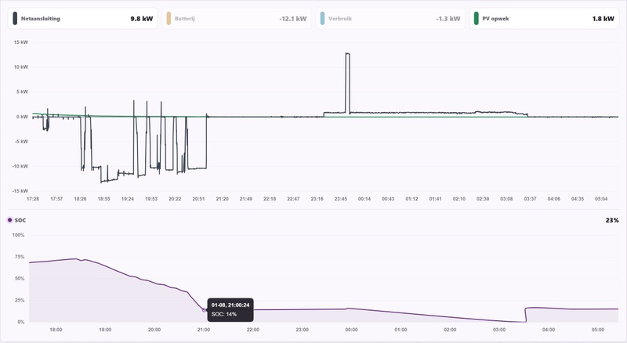Enable the Verbruik series card
Viewport: 627px width, 343px height.
pyautogui.click(x=390, y=18)
